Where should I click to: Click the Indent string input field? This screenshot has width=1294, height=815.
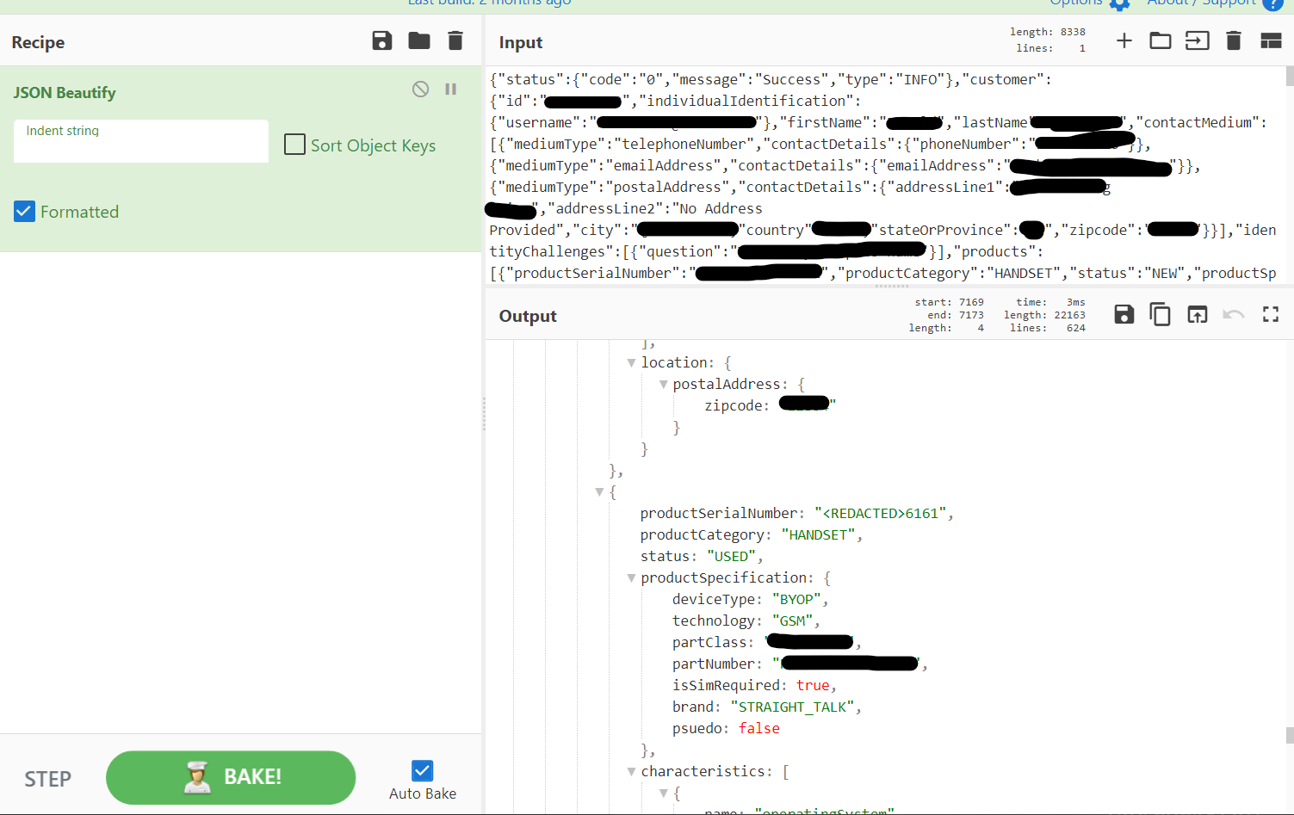point(141,141)
